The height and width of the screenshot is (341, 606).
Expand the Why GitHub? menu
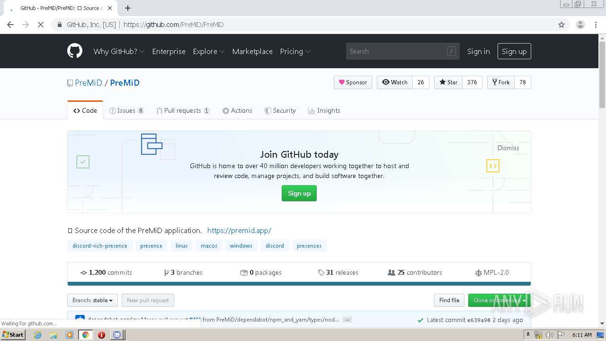(x=119, y=51)
